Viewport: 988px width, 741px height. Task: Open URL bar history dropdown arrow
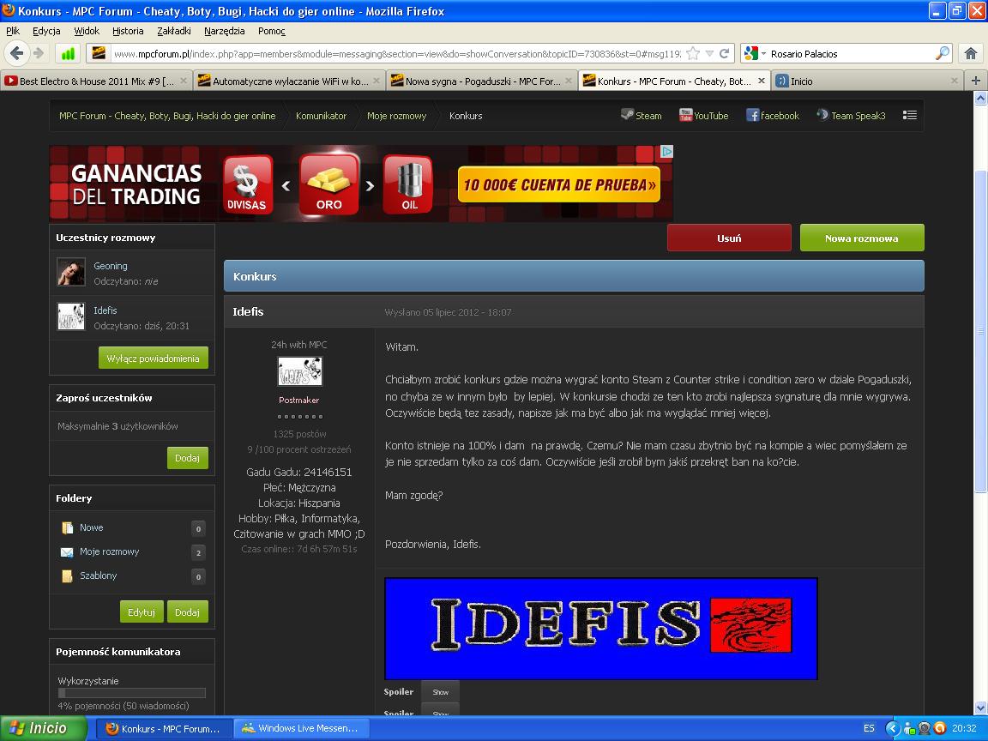coord(709,53)
